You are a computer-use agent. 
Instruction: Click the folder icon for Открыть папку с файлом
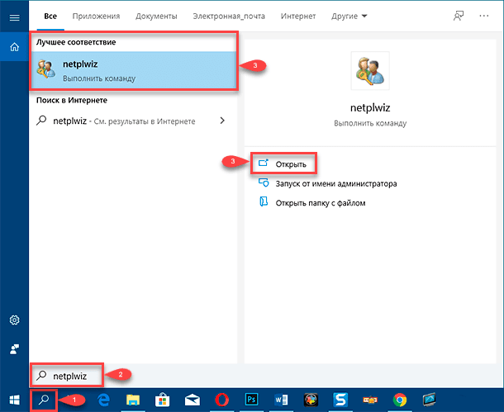pyautogui.click(x=264, y=201)
